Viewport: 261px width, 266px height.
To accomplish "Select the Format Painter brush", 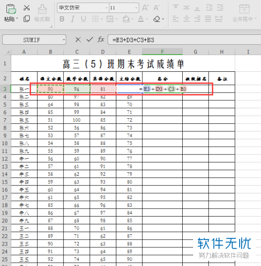I will [42, 13].
